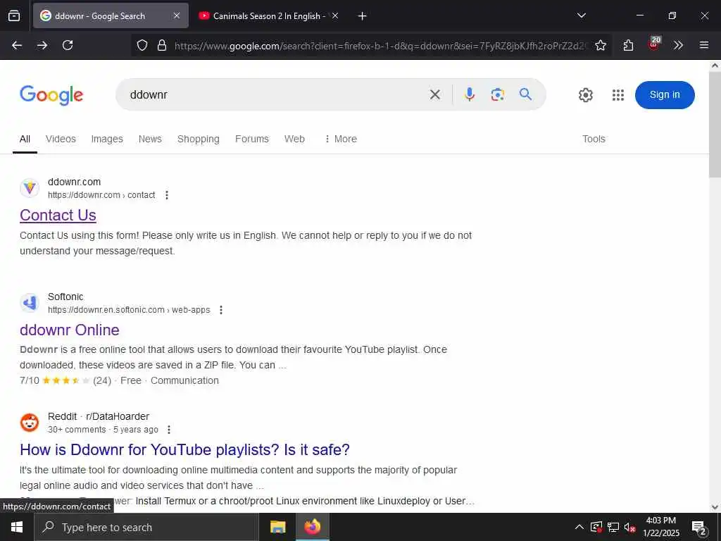Click the page vertical scrollbar thumb
The image size is (721, 541).
tap(715, 124)
